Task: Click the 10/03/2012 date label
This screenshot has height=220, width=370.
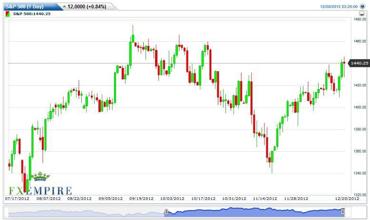Action: (x=172, y=199)
